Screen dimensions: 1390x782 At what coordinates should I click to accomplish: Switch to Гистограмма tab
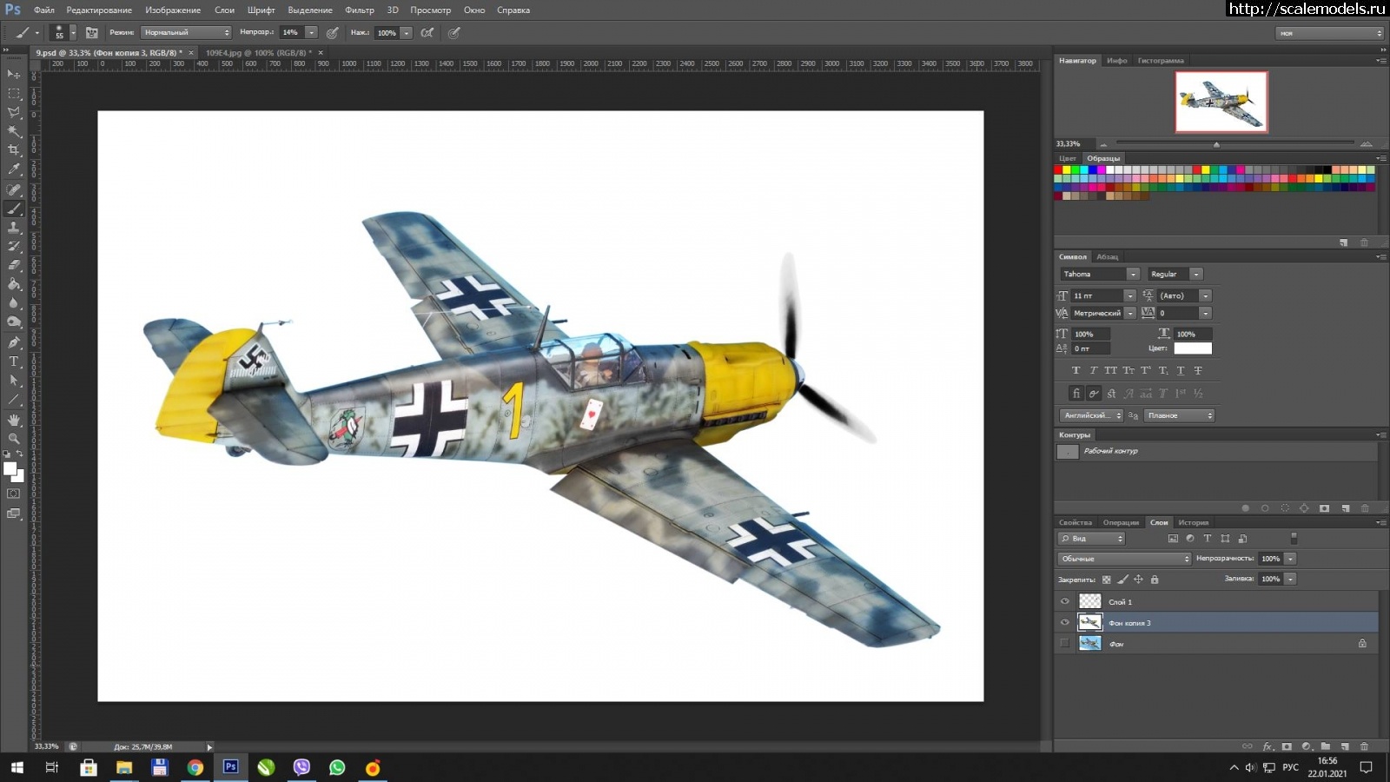pyautogui.click(x=1161, y=60)
